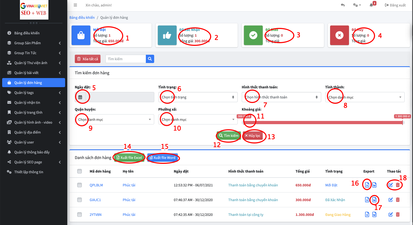Image resolution: width=413 pixels, height=225 pixels.
Task: Select Quản lý đơn hàng in sidebar
Action: [34, 83]
